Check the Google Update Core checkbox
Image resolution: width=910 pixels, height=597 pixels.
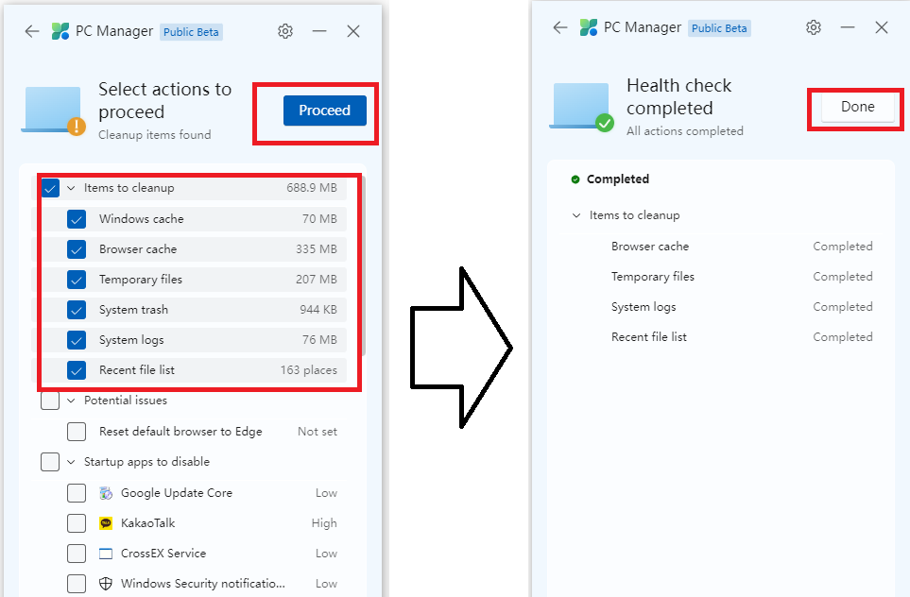click(x=77, y=493)
